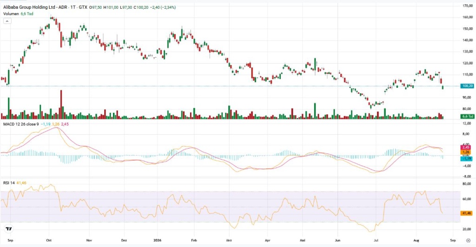The image size is (476, 247).
Task: Click the 2026 label on the time axis
Action: click(x=158, y=240)
